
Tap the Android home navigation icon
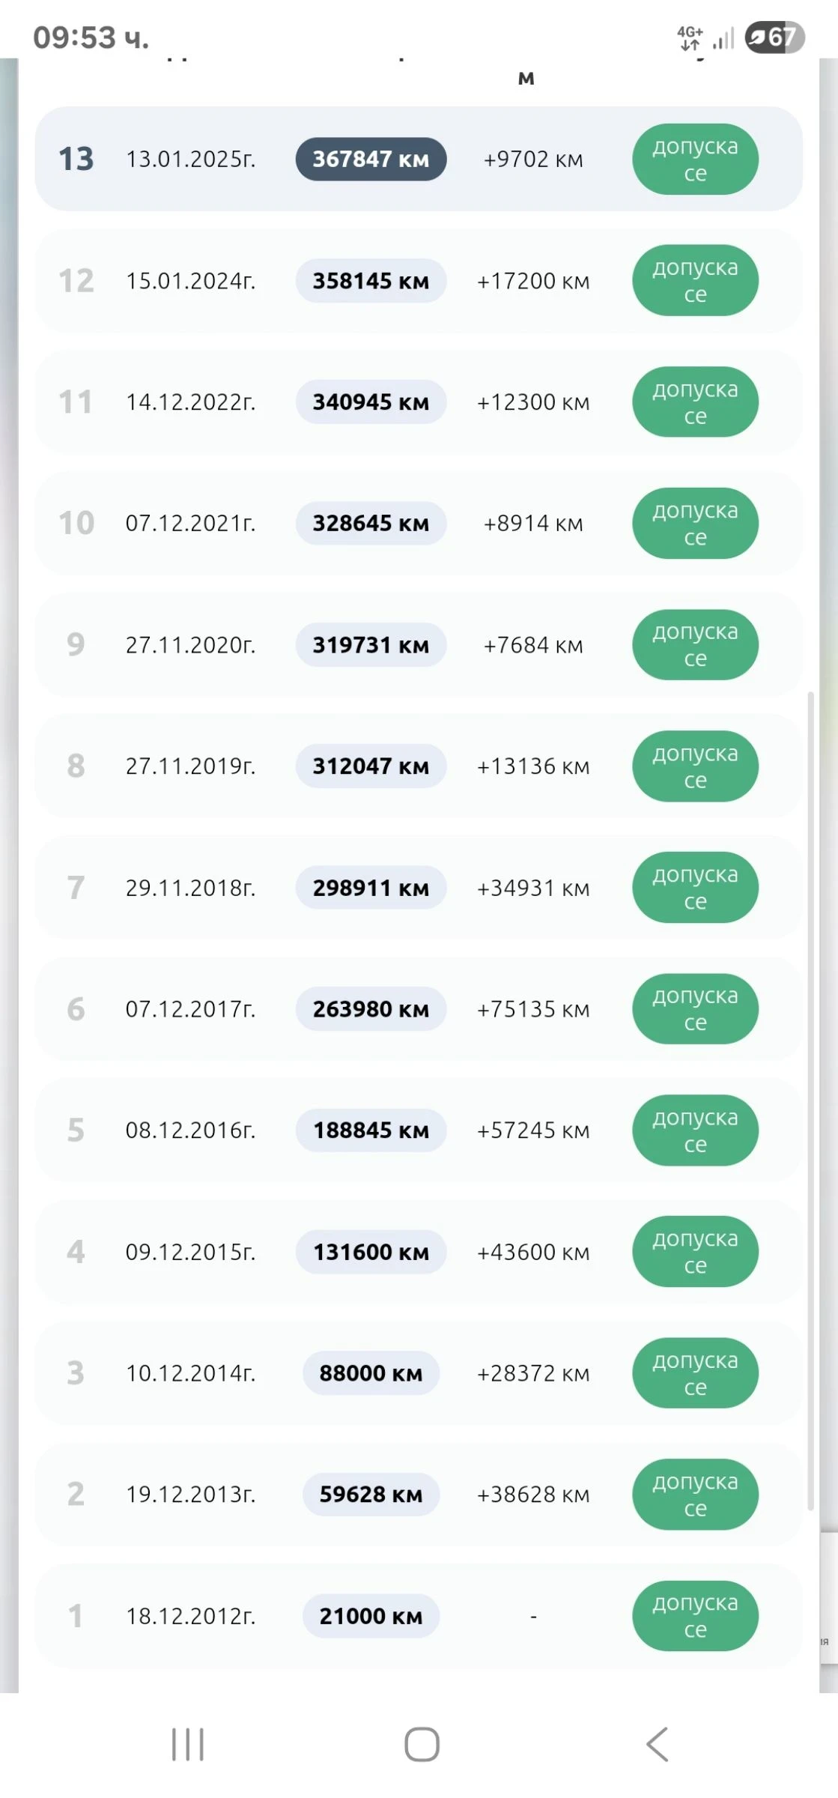click(422, 1744)
